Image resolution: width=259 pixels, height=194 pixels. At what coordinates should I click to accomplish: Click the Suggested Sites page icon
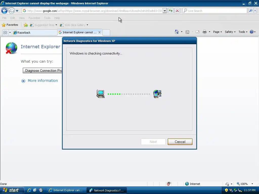point(32,25)
